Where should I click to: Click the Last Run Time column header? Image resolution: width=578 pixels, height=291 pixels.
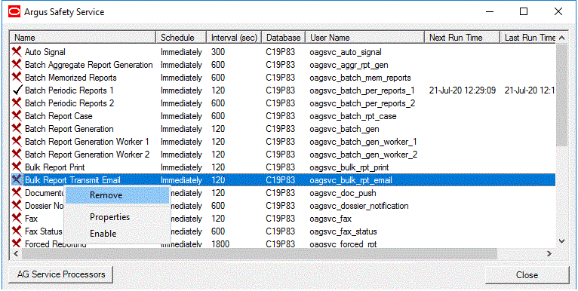[x=528, y=38]
